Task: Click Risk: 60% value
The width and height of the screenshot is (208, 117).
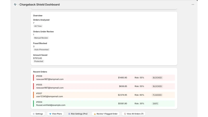Action: click(139, 95)
